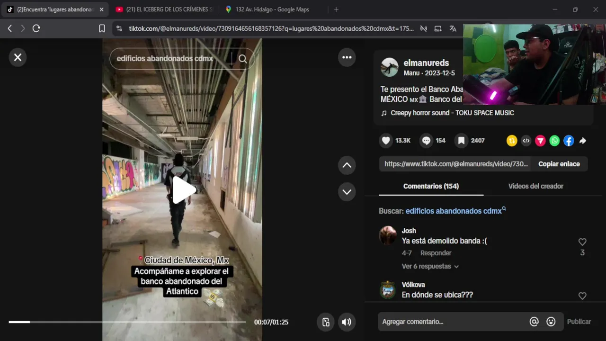
Task: Go back in browser
Action: pyautogui.click(x=9, y=28)
